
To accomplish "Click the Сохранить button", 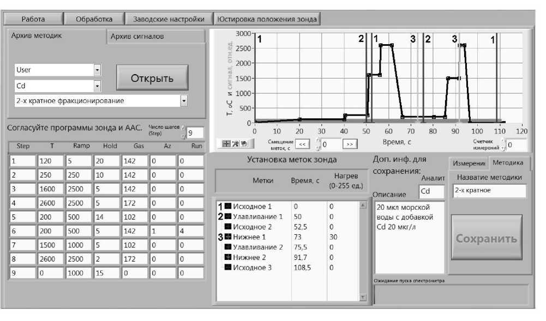I will pos(487,238).
